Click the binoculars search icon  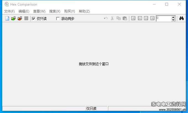click(181, 18)
